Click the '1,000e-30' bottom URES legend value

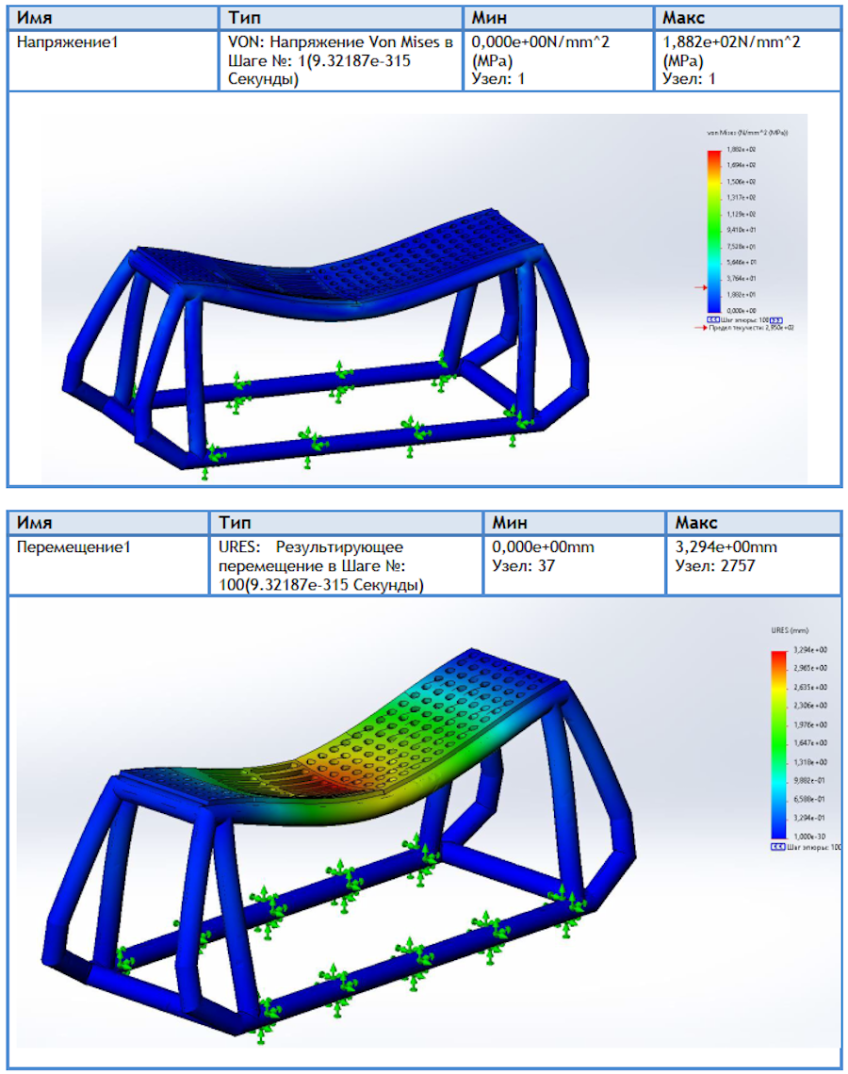coord(810,837)
